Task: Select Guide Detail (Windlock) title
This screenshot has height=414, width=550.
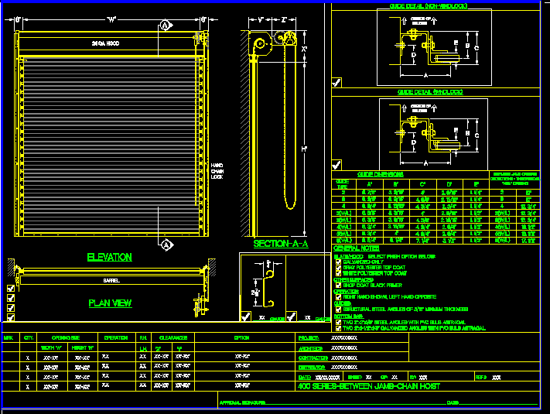Action: pos(430,92)
